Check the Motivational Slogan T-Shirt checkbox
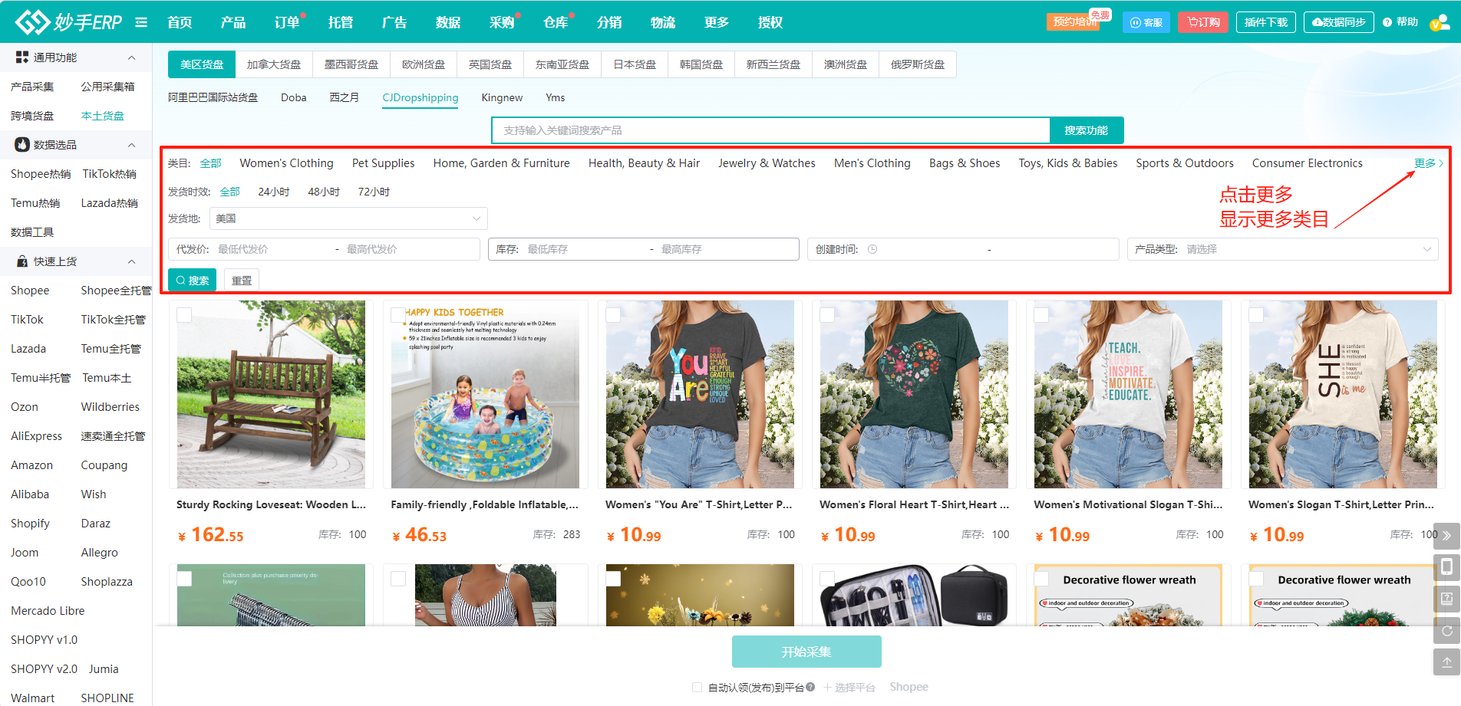This screenshot has height=706, width=1461. click(1041, 315)
